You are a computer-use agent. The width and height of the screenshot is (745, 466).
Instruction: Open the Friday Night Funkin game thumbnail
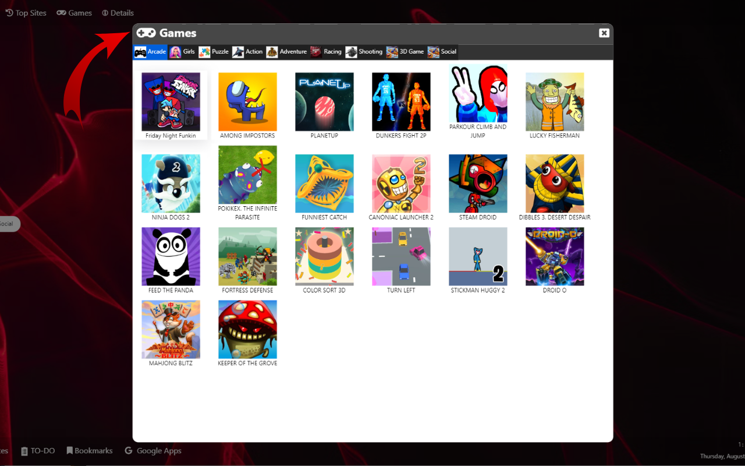click(x=171, y=102)
